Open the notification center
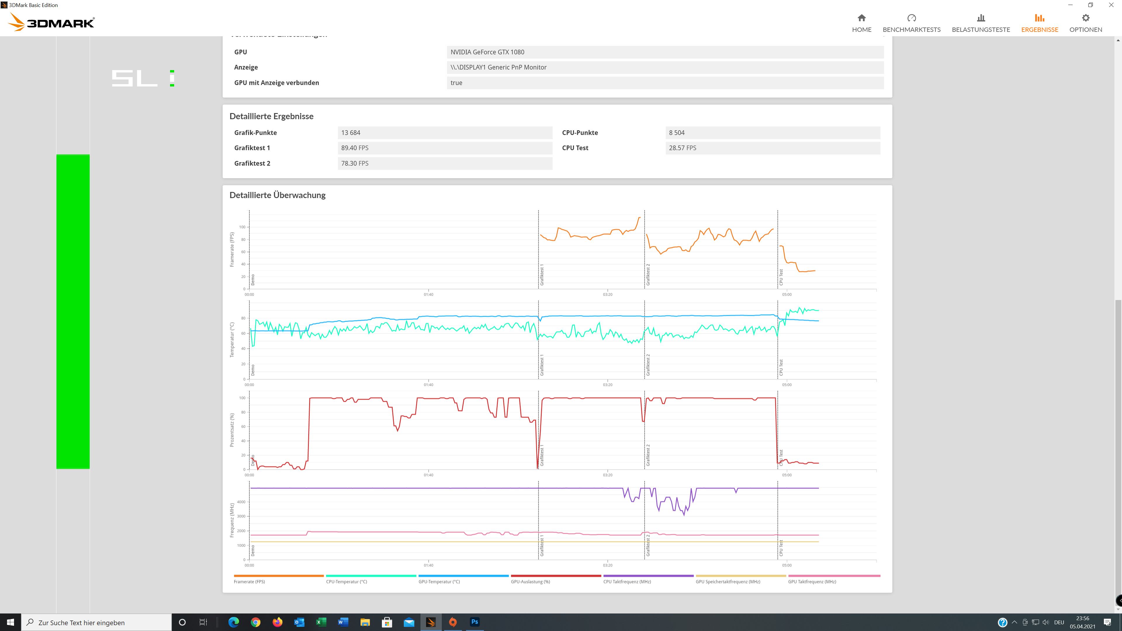Image resolution: width=1122 pixels, height=631 pixels. (x=1108, y=622)
